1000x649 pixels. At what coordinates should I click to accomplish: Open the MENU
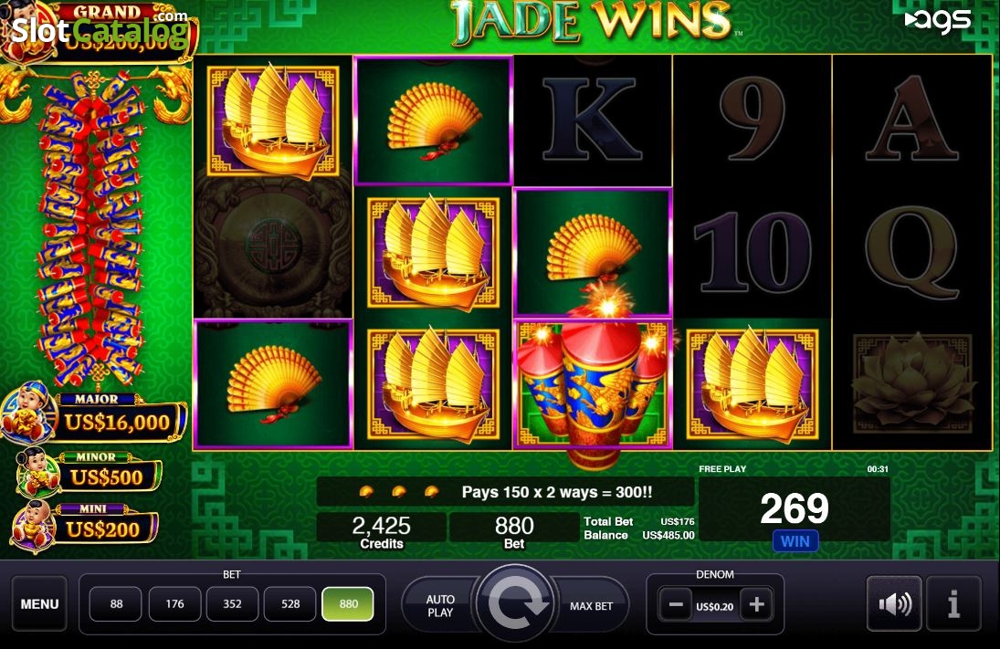pos(39,603)
